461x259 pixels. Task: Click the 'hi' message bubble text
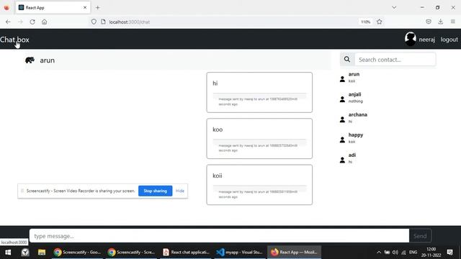(215, 83)
